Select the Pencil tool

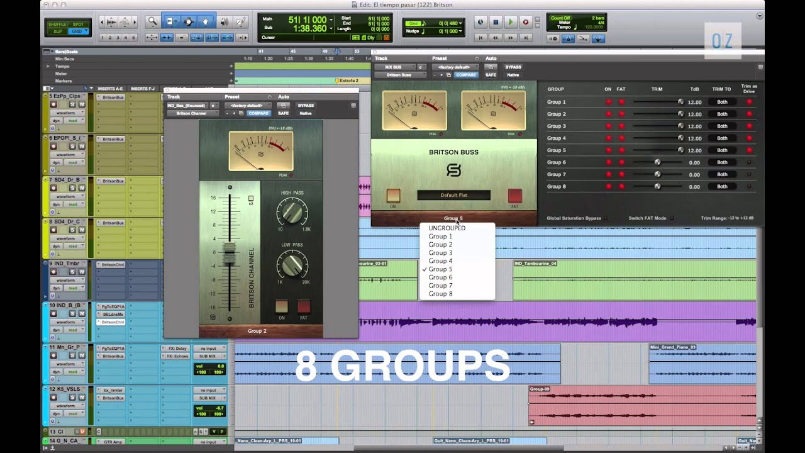click(240, 22)
